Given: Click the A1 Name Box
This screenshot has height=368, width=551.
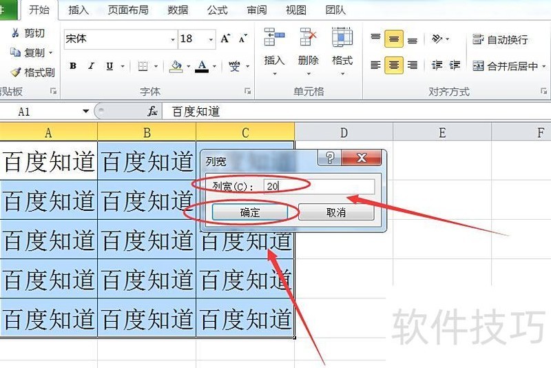Looking at the screenshot, I should pyautogui.click(x=41, y=112).
